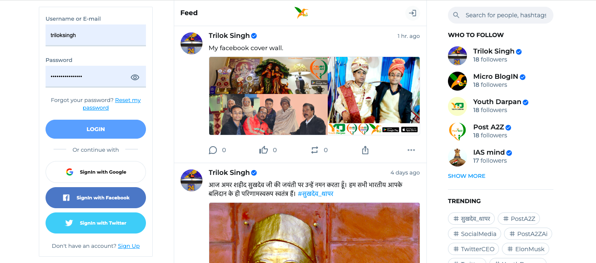Like the Facebook cover wall post
Screen dimensions: 596x263
(264, 150)
